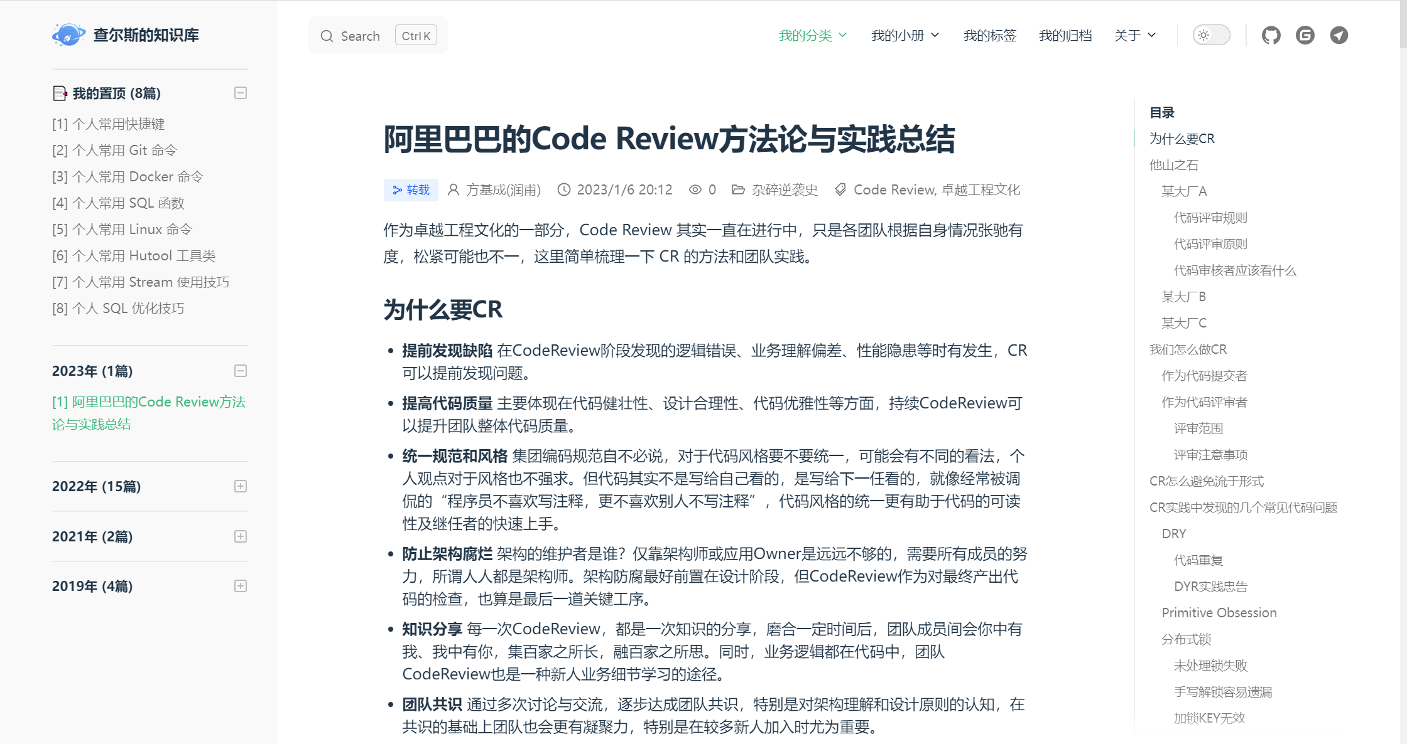Click the 转载 repost badge

(x=411, y=190)
